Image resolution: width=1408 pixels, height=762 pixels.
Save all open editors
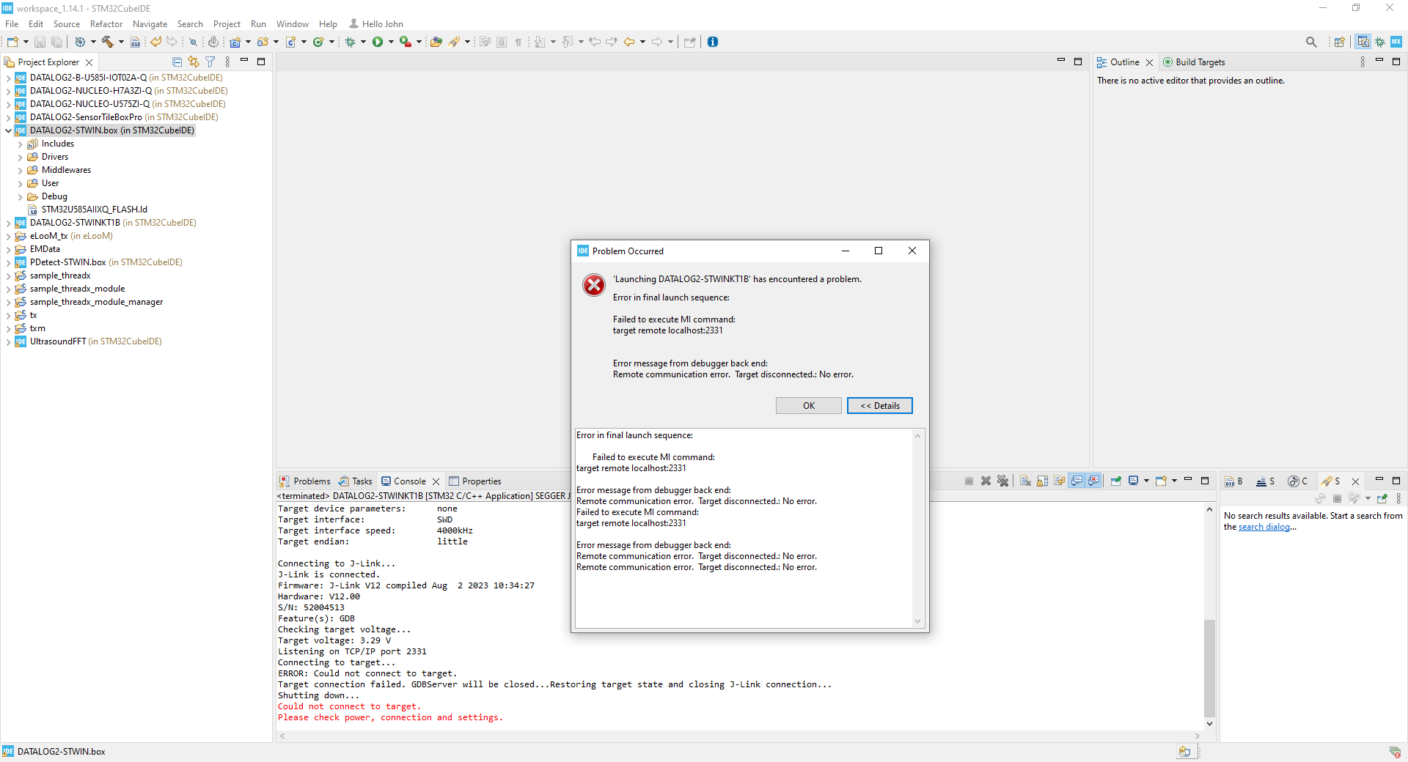(x=57, y=42)
